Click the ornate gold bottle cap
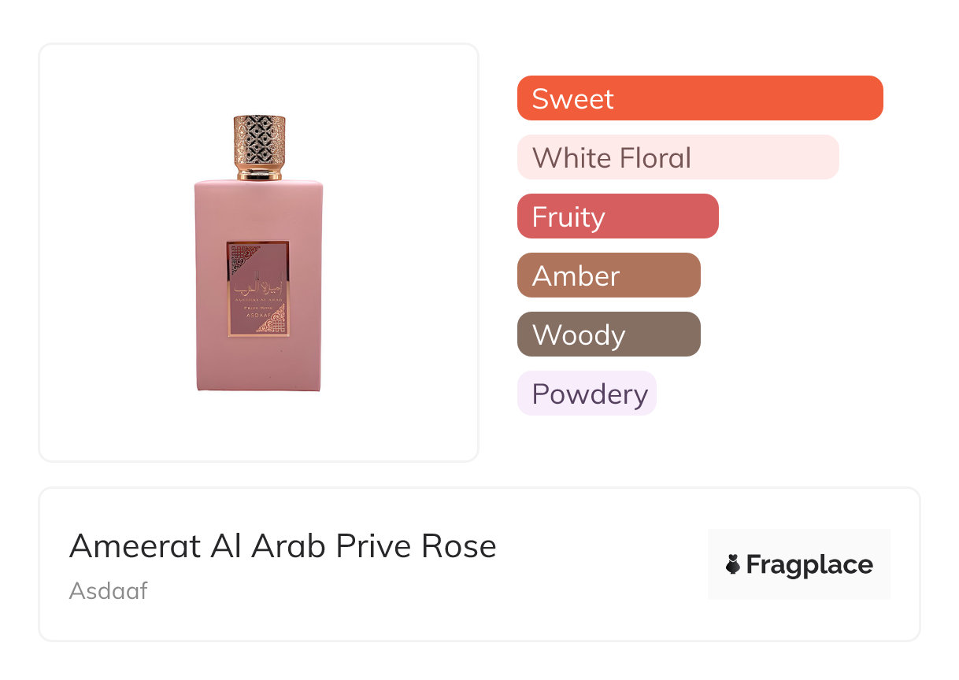959x680 pixels. pyautogui.click(x=259, y=140)
